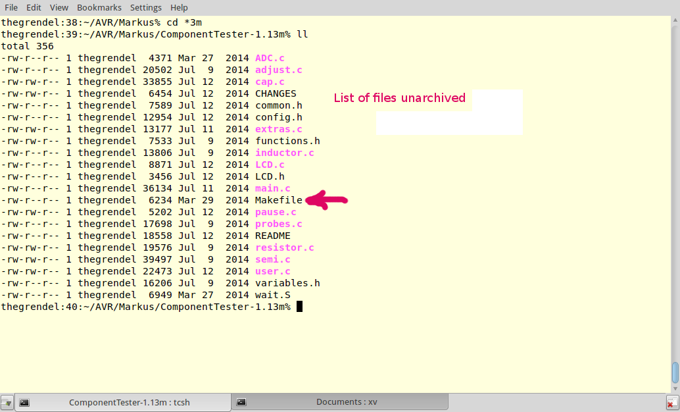Viewport: 680px width, 412px height.
Task: Open the window-list dropdown at taskbar left
Action: click(8, 401)
